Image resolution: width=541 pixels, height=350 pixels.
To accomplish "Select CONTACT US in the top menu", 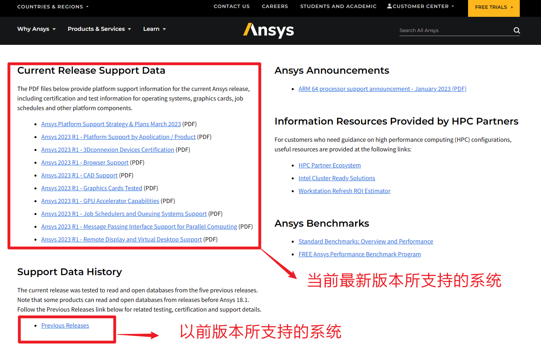I will tap(232, 6).
